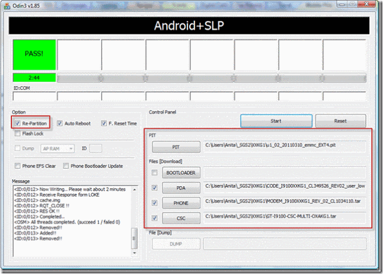The width and height of the screenshot is (383, 274).
Task: Click the Dump ID input field
Action: tap(96, 148)
